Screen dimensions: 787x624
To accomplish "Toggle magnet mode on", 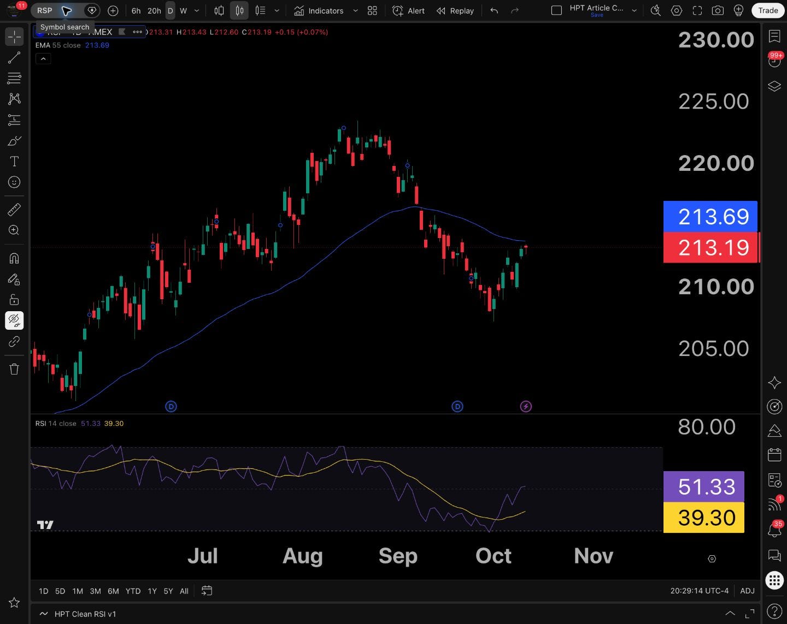I will pyautogui.click(x=14, y=258).
